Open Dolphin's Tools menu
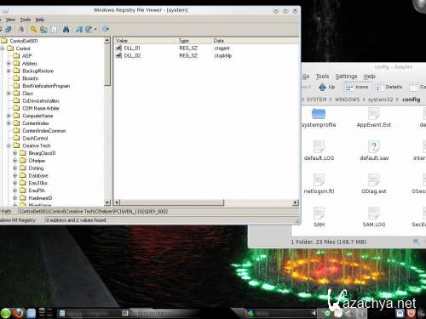This screenshot has height=319, width=426. coord(322,77)
